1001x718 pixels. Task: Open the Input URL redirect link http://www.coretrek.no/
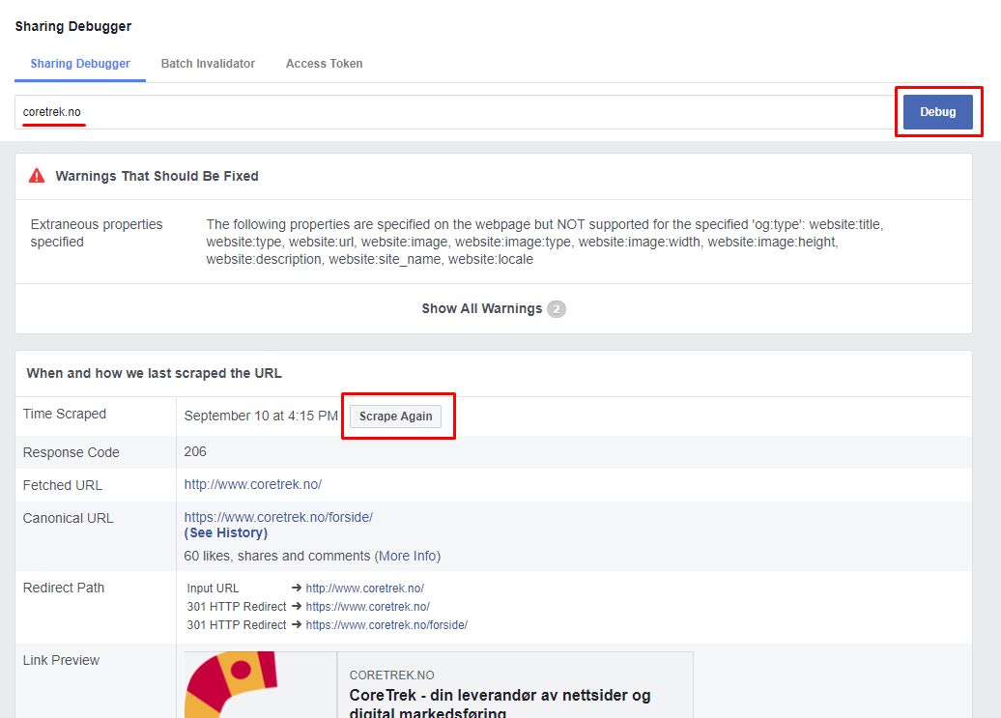pyautogui.click(x=364, y=588)
